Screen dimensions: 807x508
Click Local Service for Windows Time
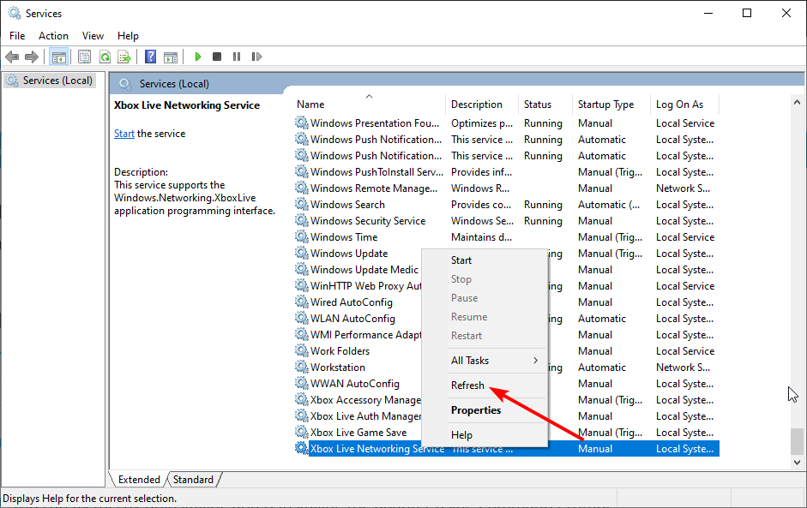tap(685, 237)
